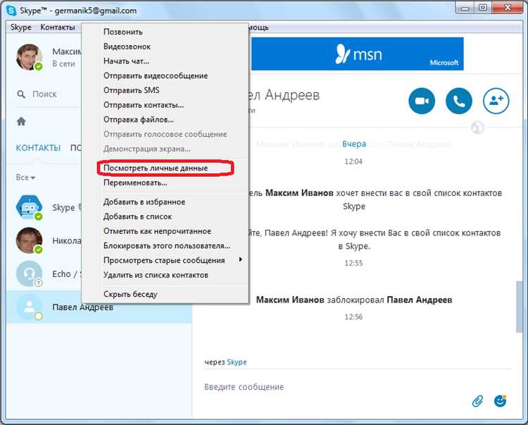
Task: Select Отправить видеосообщение entry
Action: 156,76
